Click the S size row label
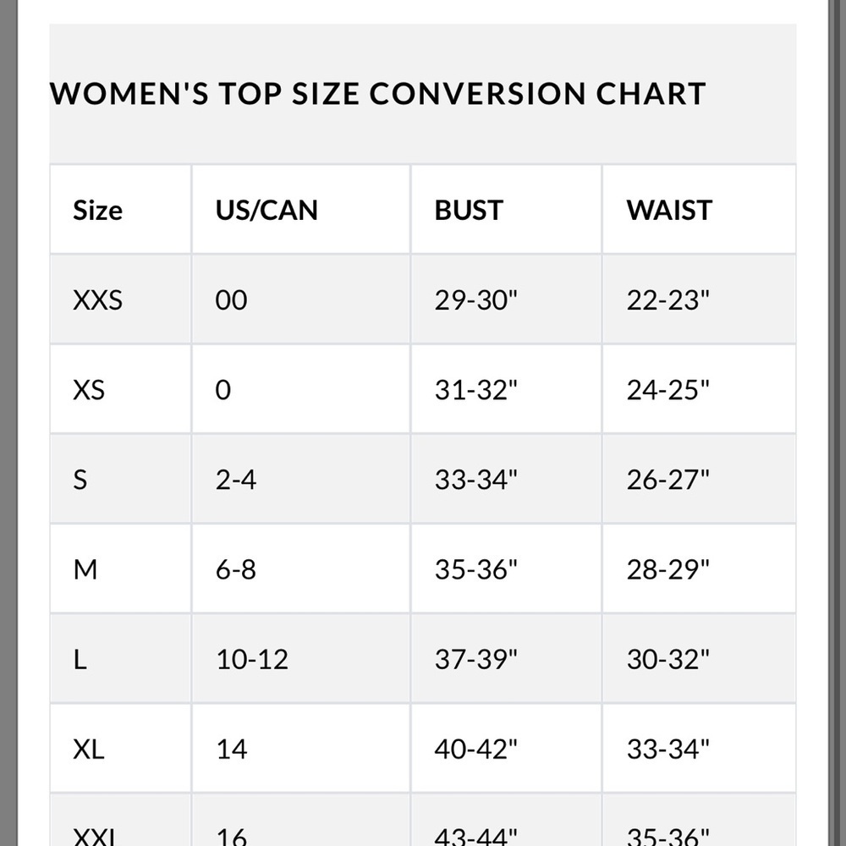846x846 pixels. click(80, 480)
